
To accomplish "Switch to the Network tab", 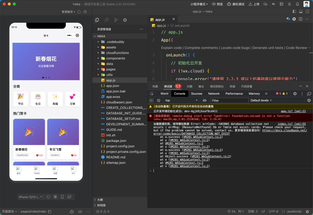I will point(214,94).
